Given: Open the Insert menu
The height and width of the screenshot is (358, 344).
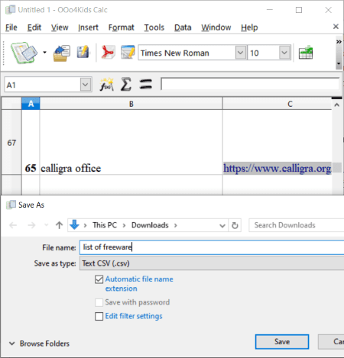Looking at the screenshot, I should [88, 27].
